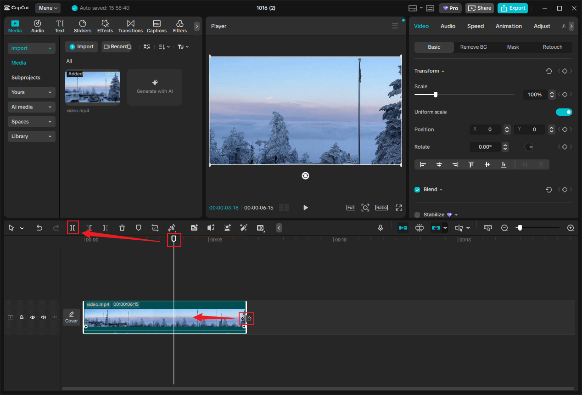Hide the video track with eye icon
Screen dimensions: 582x395
[33, 317]
